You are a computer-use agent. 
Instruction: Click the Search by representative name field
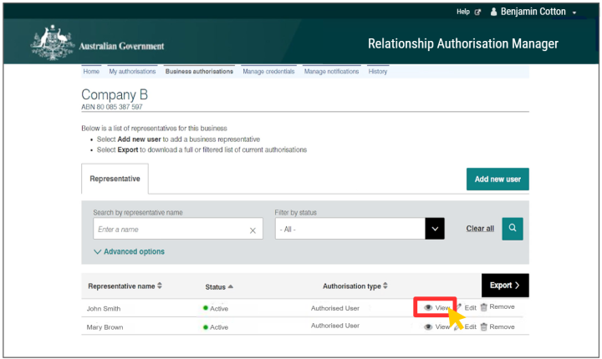tap(170, 230)
